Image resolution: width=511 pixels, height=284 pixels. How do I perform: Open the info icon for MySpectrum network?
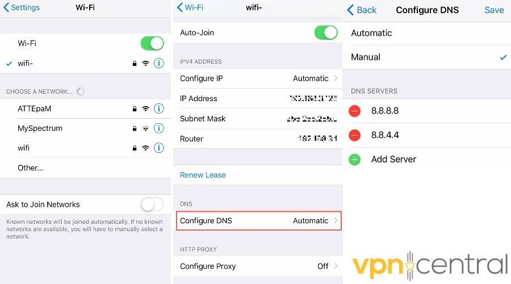coord(159,128)
